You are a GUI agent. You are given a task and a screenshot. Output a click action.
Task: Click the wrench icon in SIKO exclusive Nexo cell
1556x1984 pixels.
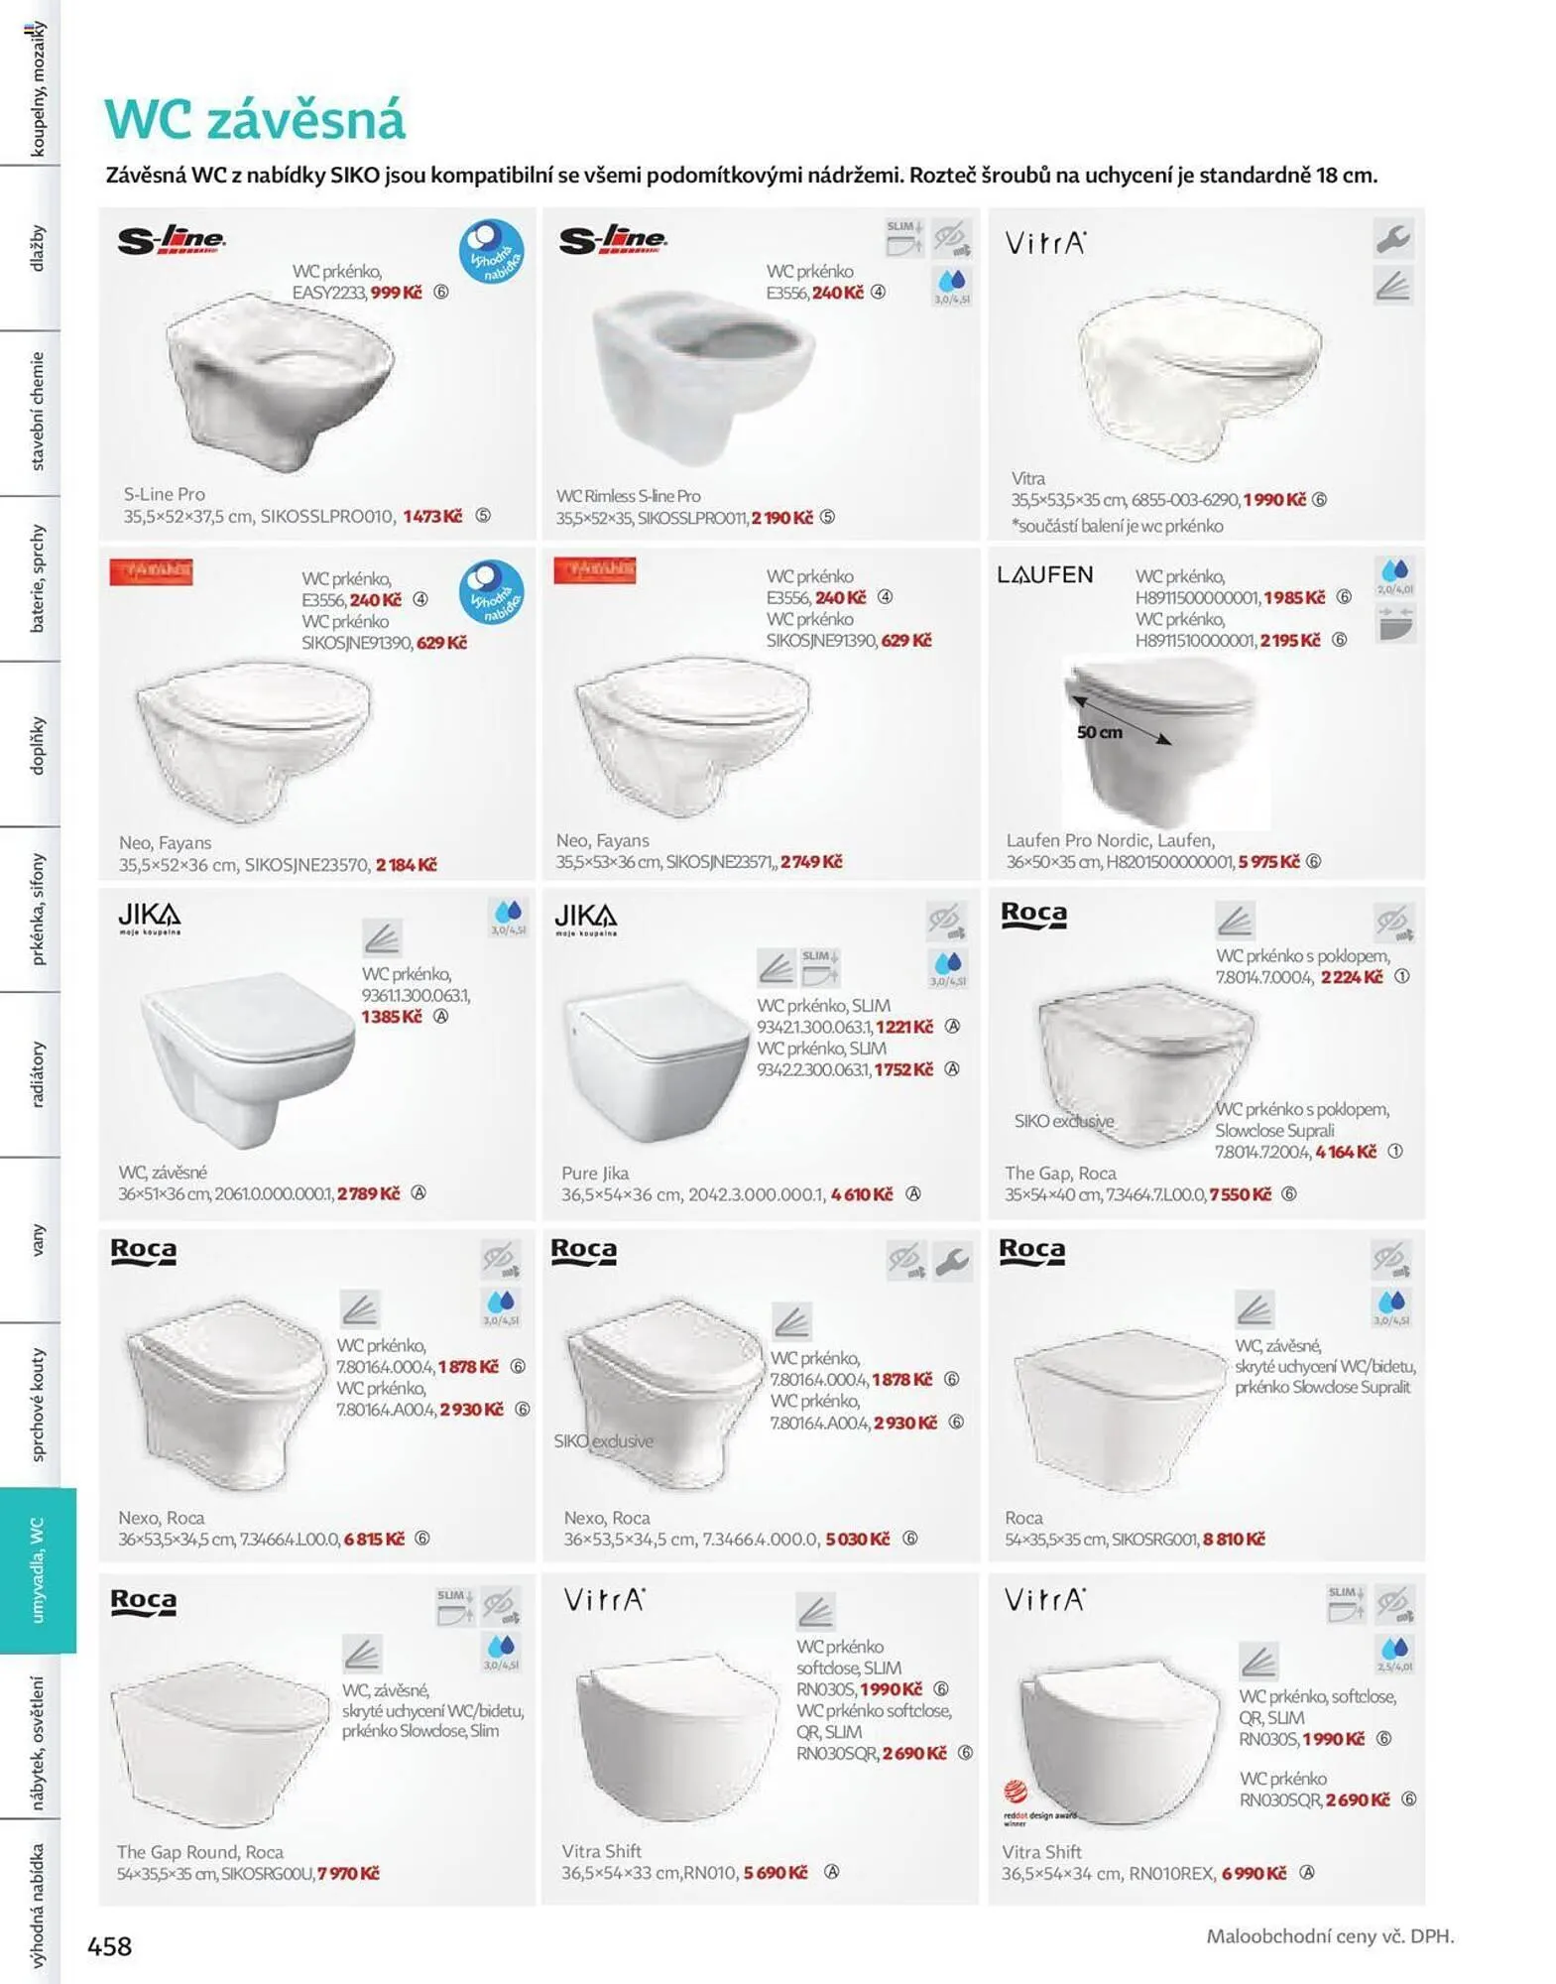pyautogui.click(x=953, y=1261)
